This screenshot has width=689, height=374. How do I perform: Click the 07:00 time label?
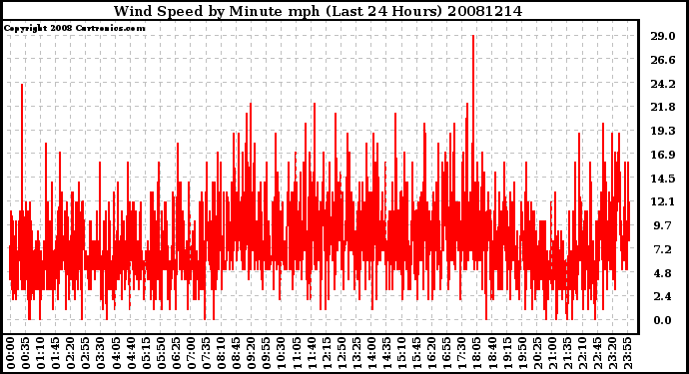point(191,353)
